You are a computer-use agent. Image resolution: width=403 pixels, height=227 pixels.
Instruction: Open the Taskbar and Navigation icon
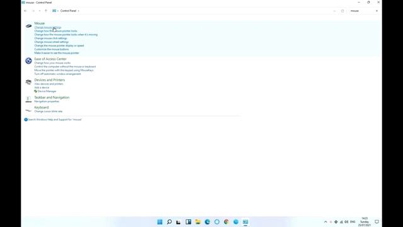(x=28, y=99)
